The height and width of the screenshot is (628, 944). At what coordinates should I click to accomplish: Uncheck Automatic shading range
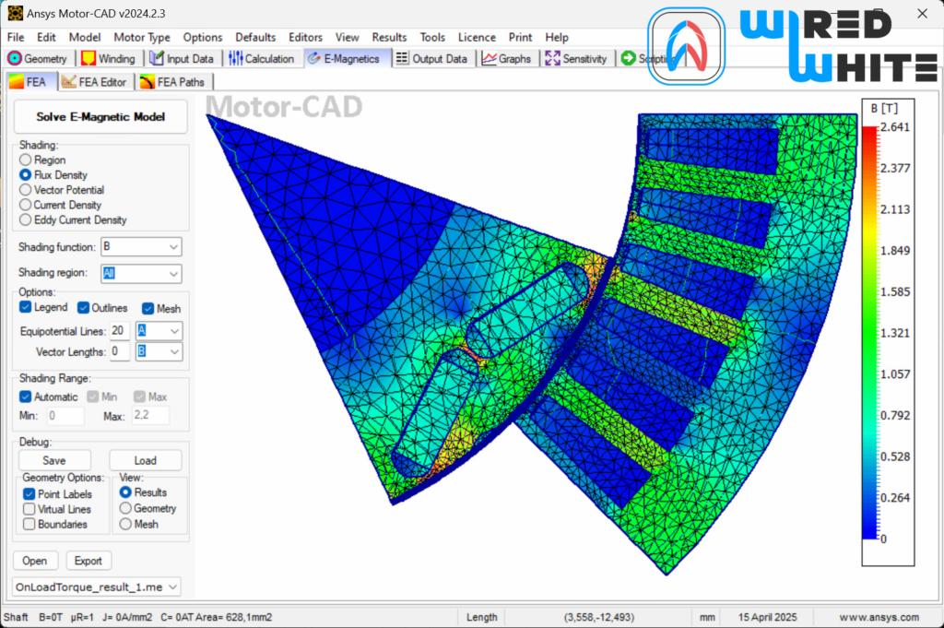click(x=25, y=397)
